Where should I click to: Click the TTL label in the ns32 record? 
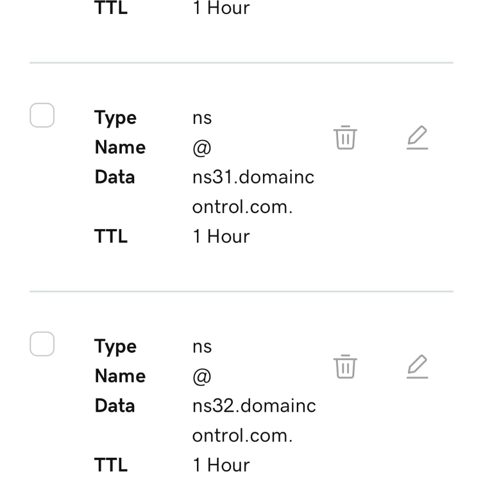click(x=111, y=465)
